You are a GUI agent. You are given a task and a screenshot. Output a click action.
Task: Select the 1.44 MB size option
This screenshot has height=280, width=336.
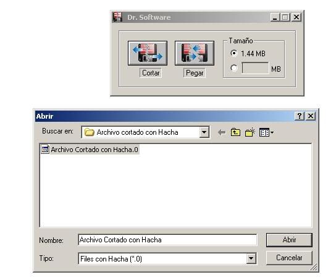(x=234, y=53)
